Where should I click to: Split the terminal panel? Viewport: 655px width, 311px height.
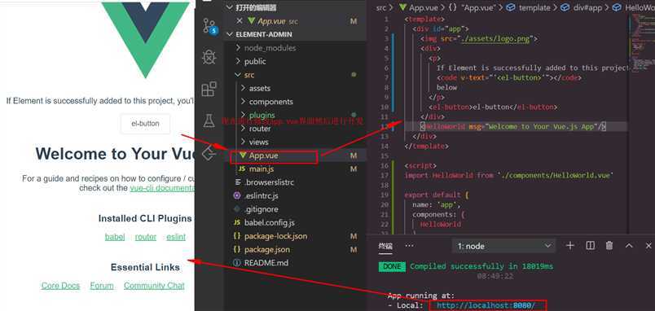pyautogui.click(x=591, y=245)
